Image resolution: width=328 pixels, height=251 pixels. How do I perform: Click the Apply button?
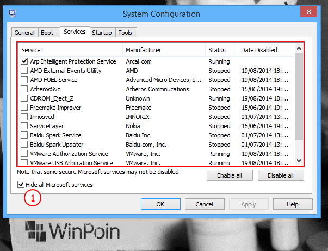tap(249, 204)
